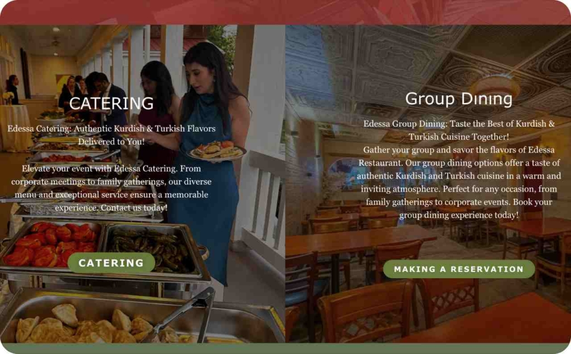This screenshot has width=571, height=354.
Task: Click the green footer strip
Action: [285, 348]
